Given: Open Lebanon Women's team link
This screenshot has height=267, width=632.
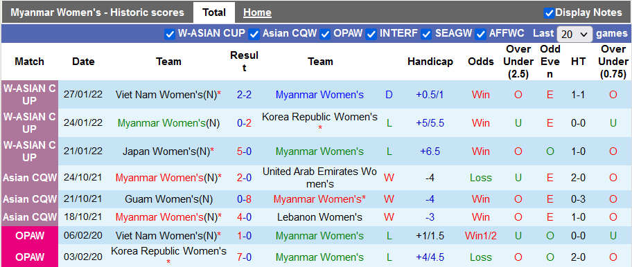Looking at the screenshot, I should tap(320, 217).
